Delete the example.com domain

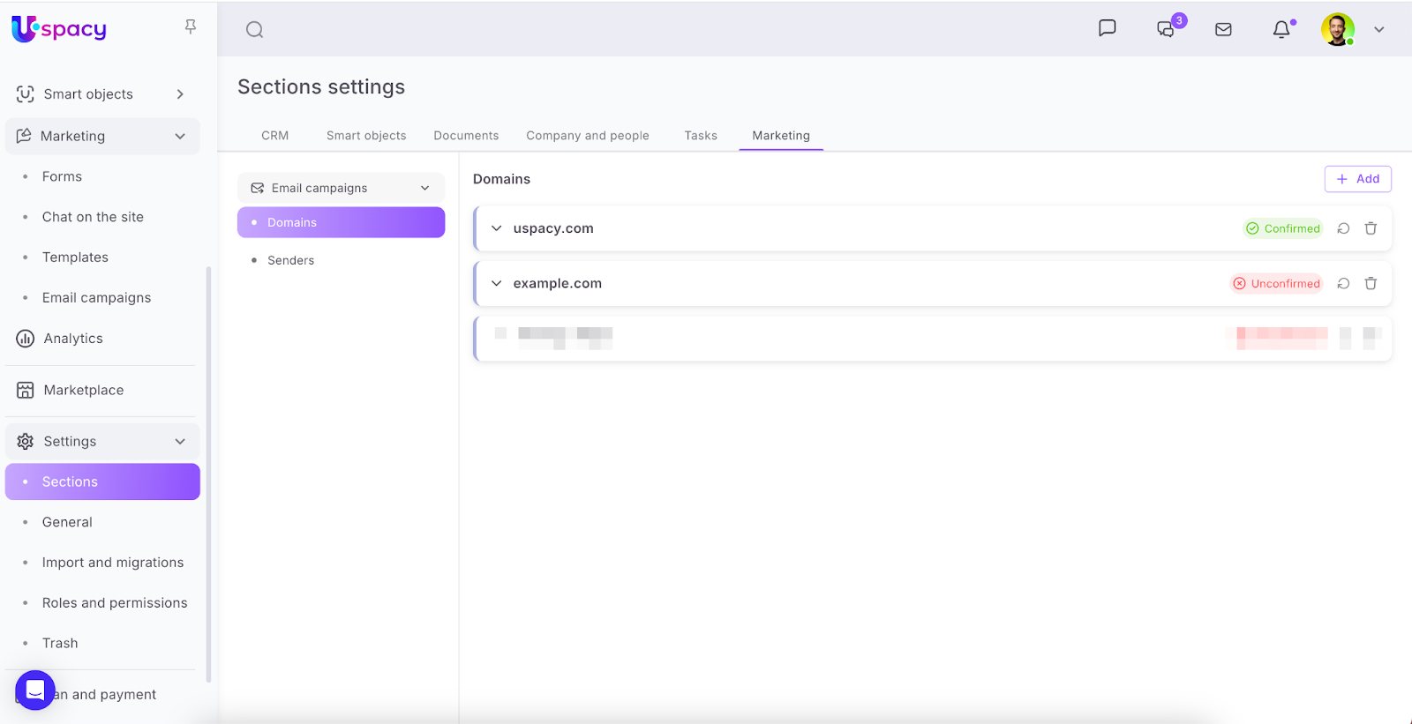point(1371,284)
